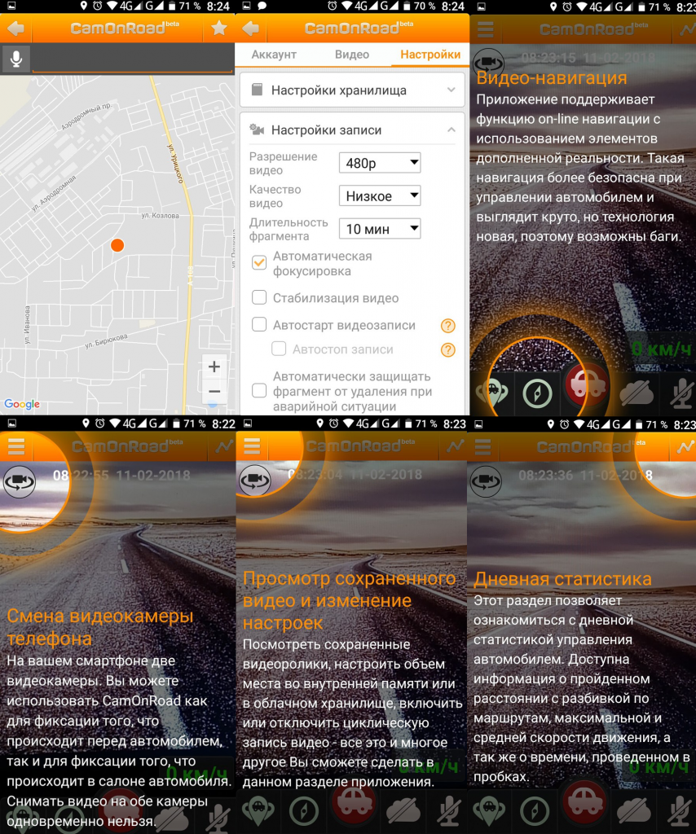Viewport: 696px width, 834px height.
Task: Tap compass icon on Просмотр сохраненного видео screen
Action: tap(304, 810)
